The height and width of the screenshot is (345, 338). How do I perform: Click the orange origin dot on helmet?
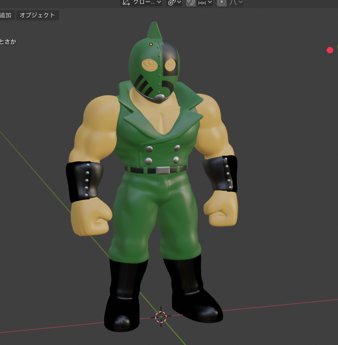pos(151,44)
